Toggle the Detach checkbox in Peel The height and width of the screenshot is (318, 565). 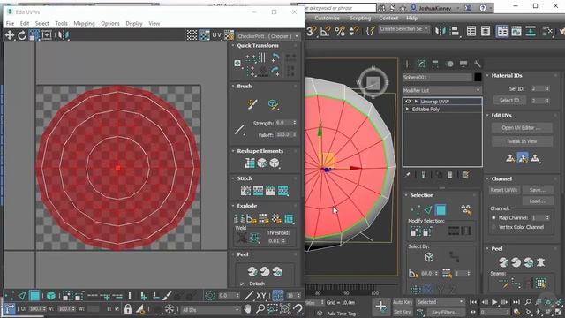pyautogui.click(x=242, y=284)
